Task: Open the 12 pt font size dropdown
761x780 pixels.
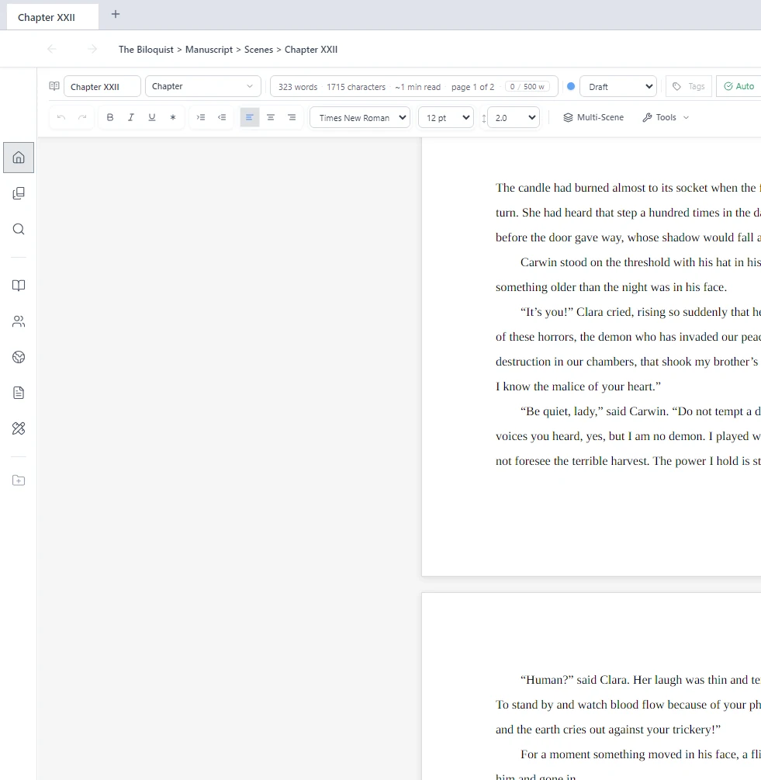Action: click(446, 118)
